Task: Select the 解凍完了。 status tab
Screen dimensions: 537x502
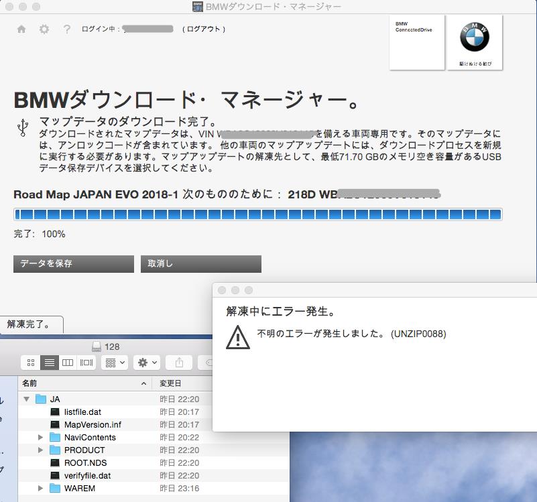Action: tap(32, 324)
